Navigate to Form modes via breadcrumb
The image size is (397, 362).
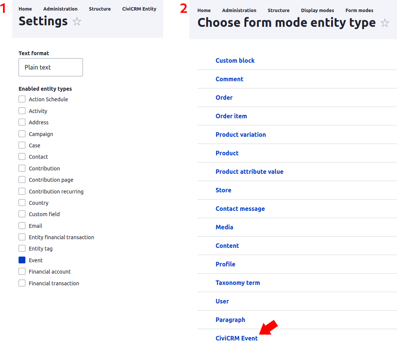359,11
